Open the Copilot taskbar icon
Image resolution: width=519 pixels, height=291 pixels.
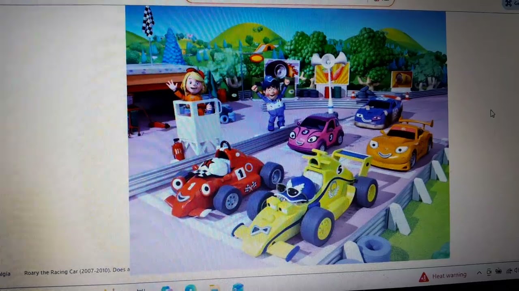[167, 288]
